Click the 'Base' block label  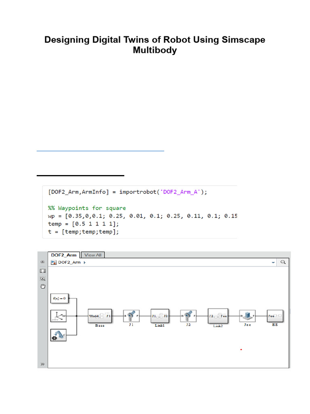click(100, 325)
